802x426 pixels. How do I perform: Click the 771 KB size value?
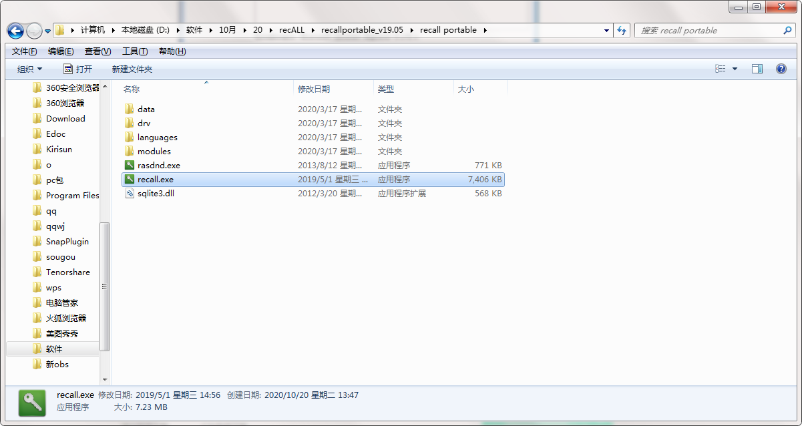coord(488,165)
